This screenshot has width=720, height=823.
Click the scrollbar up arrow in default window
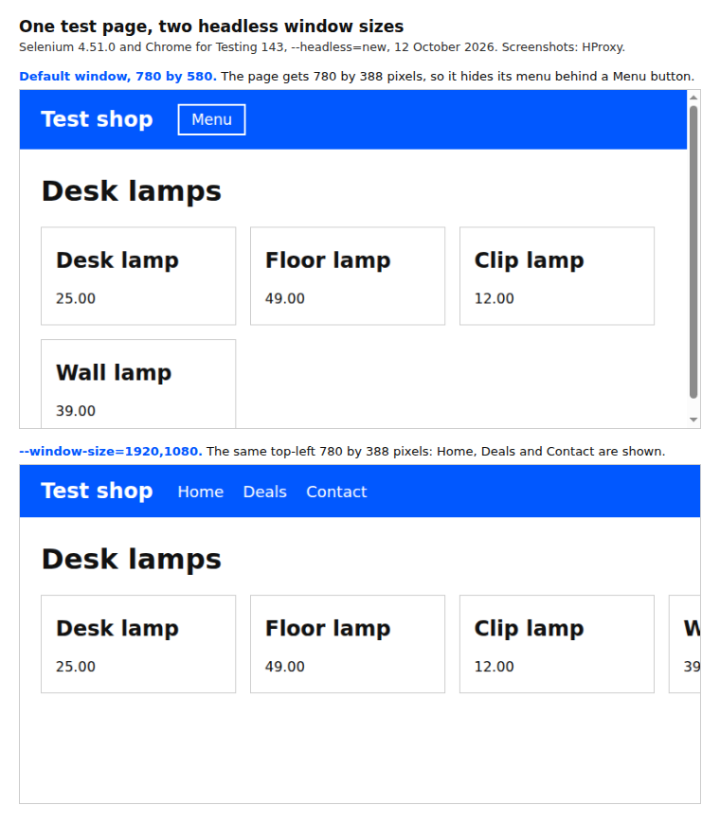coord(693,98)
